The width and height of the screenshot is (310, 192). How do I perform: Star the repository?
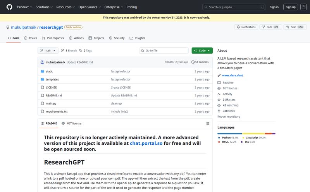click(295, 27)
